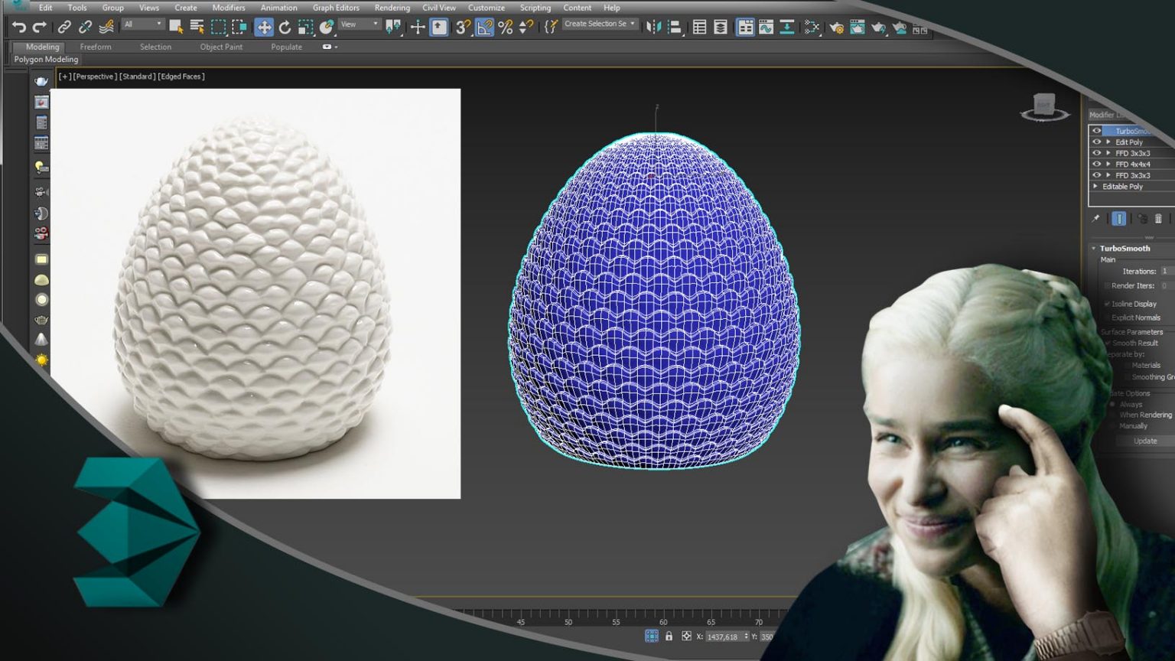Viewport: 1175px width, 661px height.
Task: Enable the Render Iters checkbox
Action: coord(1107,286)
